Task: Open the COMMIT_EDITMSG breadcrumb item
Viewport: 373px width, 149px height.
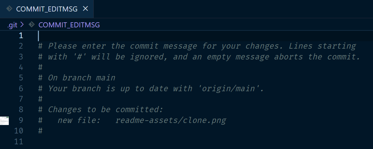Action: point(69,25)
